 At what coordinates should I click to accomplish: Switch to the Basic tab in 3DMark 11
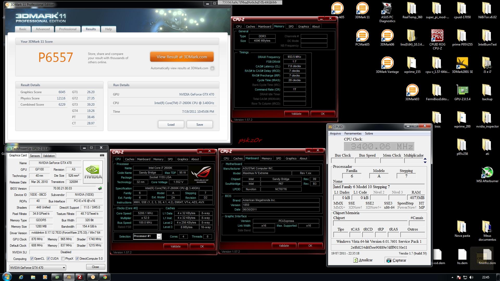point(23,29)
